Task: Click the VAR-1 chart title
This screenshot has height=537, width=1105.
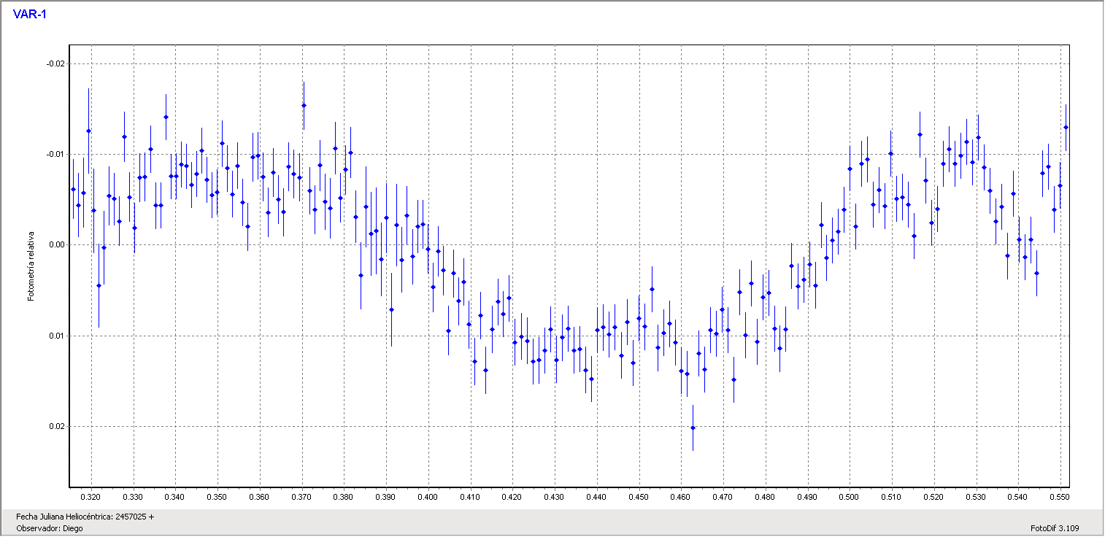Action: [29, 14]
